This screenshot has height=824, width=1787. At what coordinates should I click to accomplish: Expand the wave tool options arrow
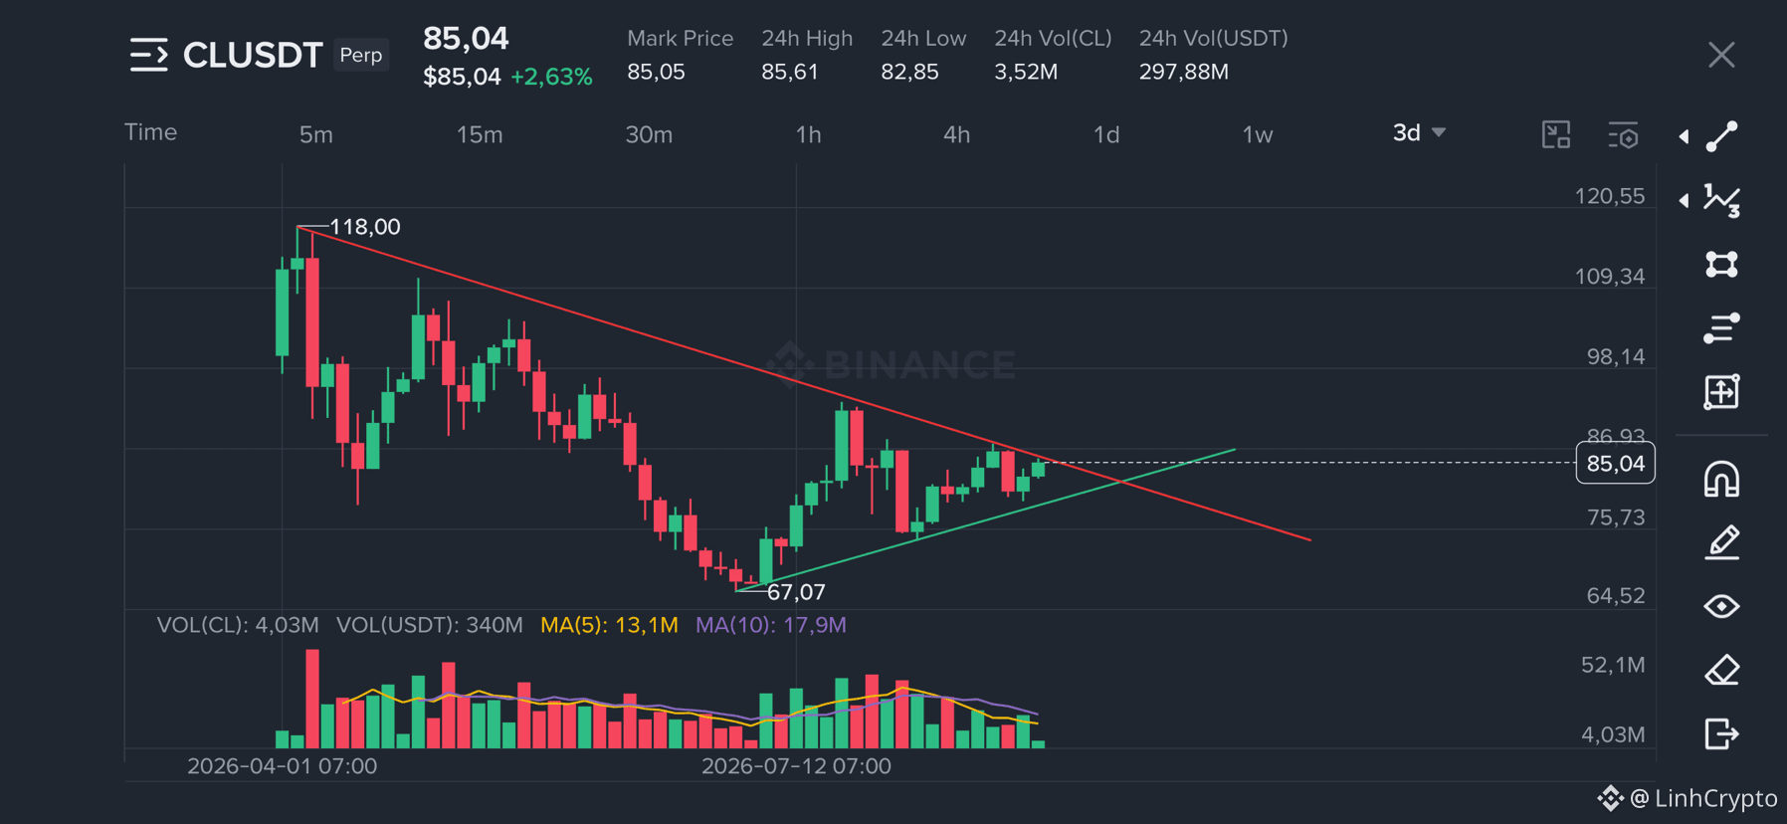[1684, 200]
